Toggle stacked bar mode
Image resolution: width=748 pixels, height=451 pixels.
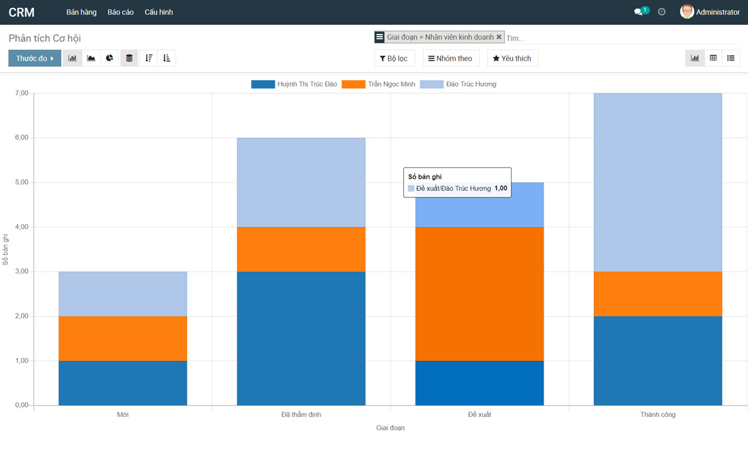[x=130, y=59]
